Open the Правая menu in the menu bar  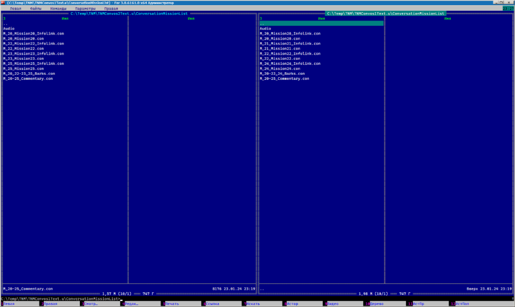tap(111, 9)
